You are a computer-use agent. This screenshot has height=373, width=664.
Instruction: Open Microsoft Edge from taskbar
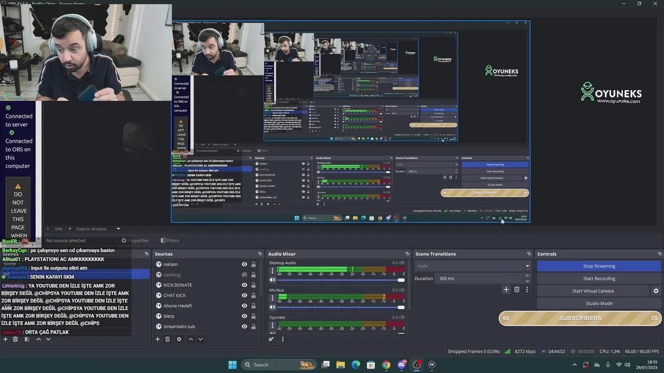(x=356, y=365)
